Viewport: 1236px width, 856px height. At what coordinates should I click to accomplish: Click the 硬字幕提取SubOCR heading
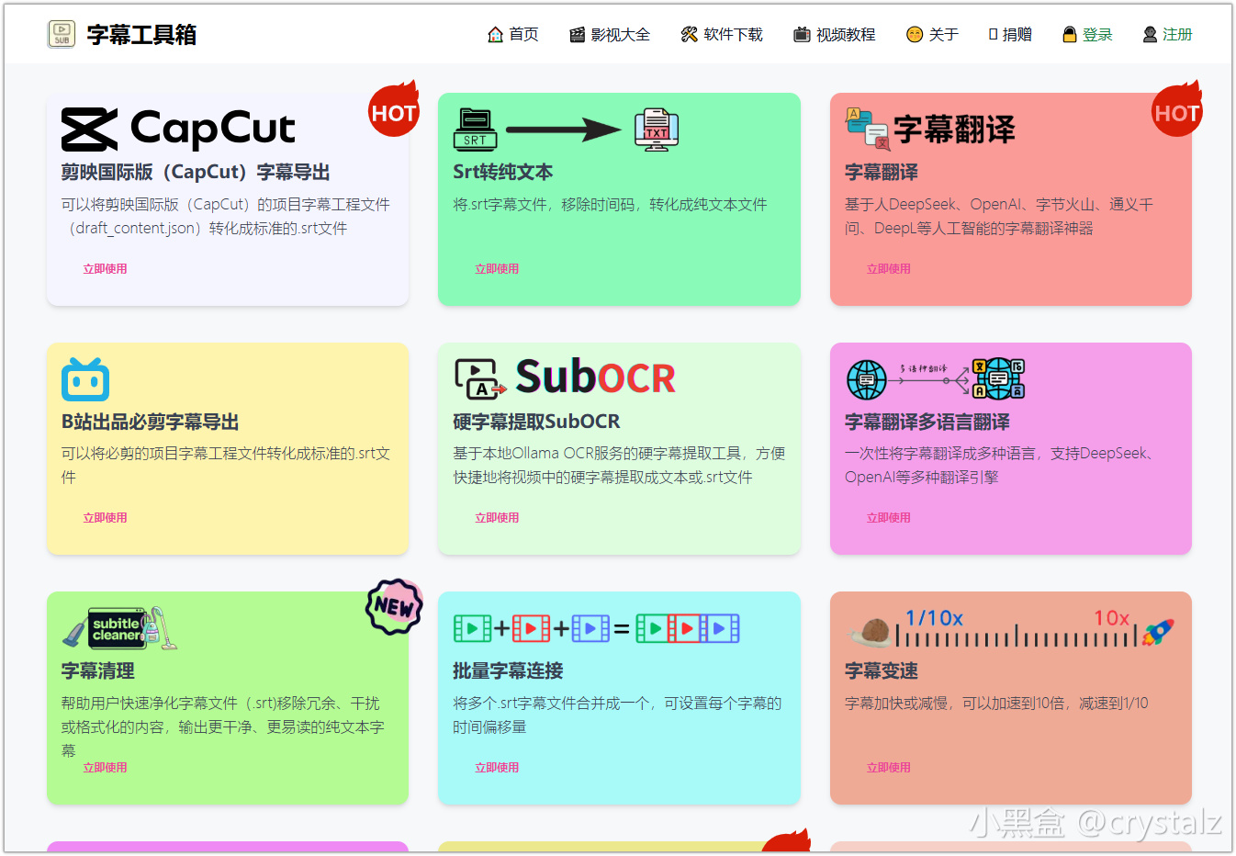point(536,422)
